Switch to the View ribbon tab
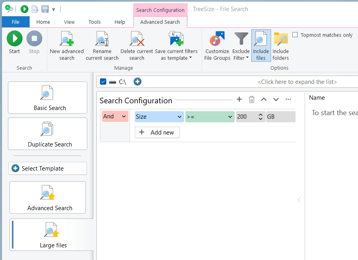Screen dimensions: 358x260 [x=69, y=22]
